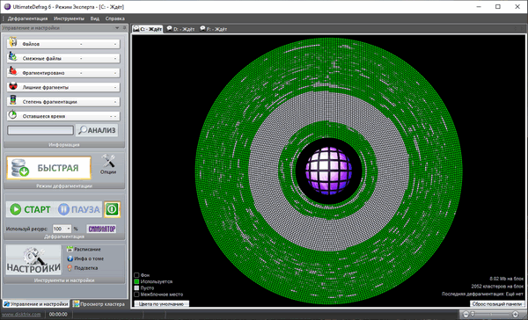The image size is (528, 320).
Task: Click the СТАРТ button
Action: tap(30, 209)
